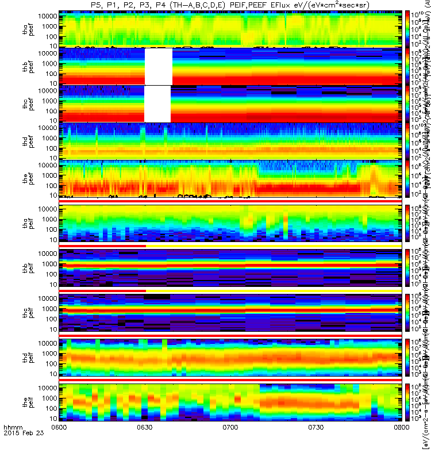
Task: Click the 'thb peef' panel label
Action: click(28, 67)
